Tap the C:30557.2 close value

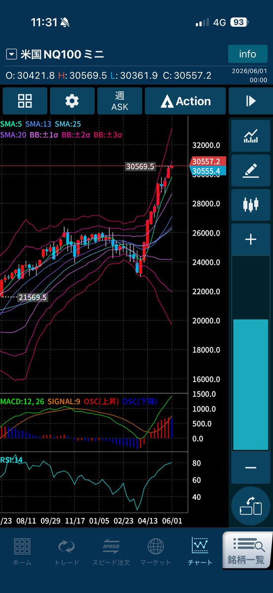[x=187, y=76]
